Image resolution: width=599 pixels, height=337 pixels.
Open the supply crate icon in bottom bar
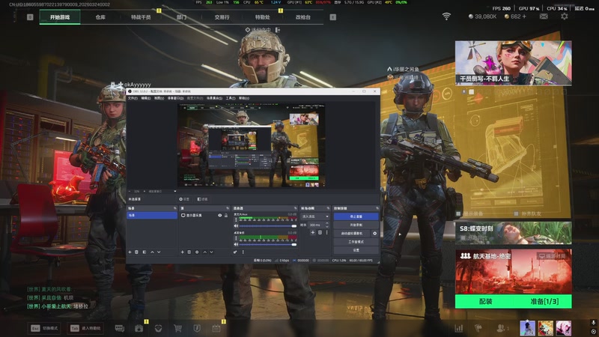pos(139,328)
